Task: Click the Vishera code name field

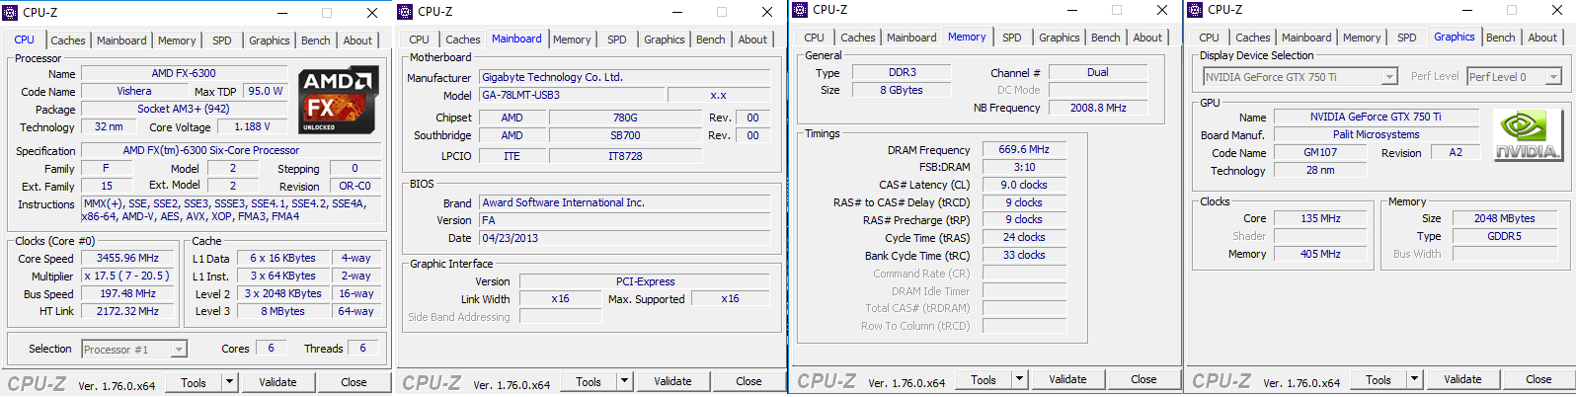Action: [134, 91]
